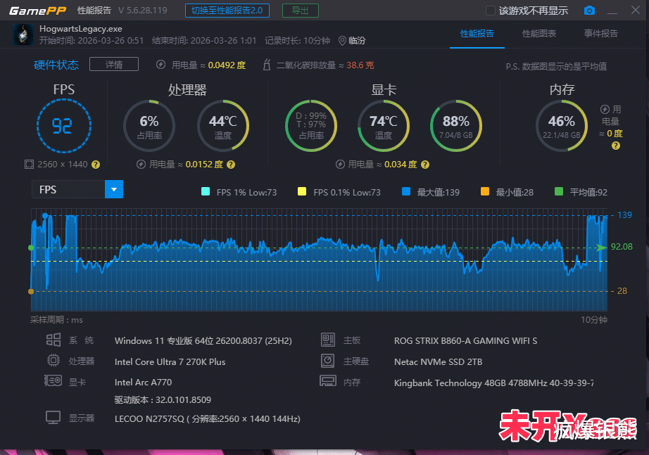Click the power usage lightning icon in header
Image resolution: width=649 pixels, height=455 pixels.
[x=161, y=65]
